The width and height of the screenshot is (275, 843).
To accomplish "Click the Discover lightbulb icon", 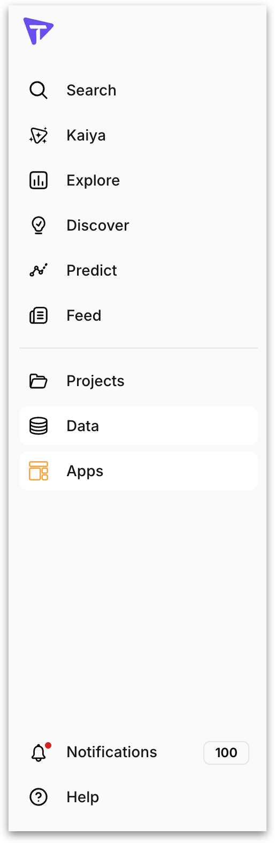I will coord(38,225).
